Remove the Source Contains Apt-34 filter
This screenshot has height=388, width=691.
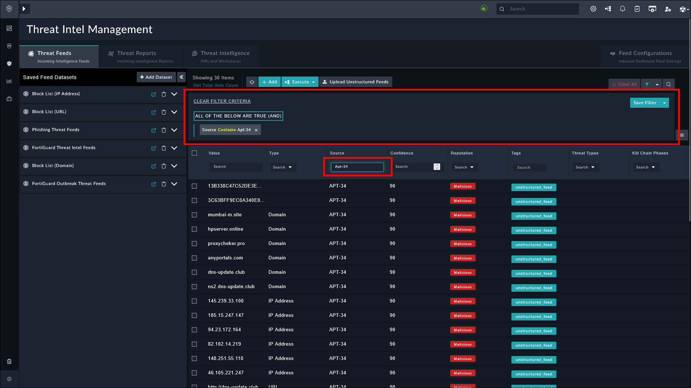[x=256, y=130]
